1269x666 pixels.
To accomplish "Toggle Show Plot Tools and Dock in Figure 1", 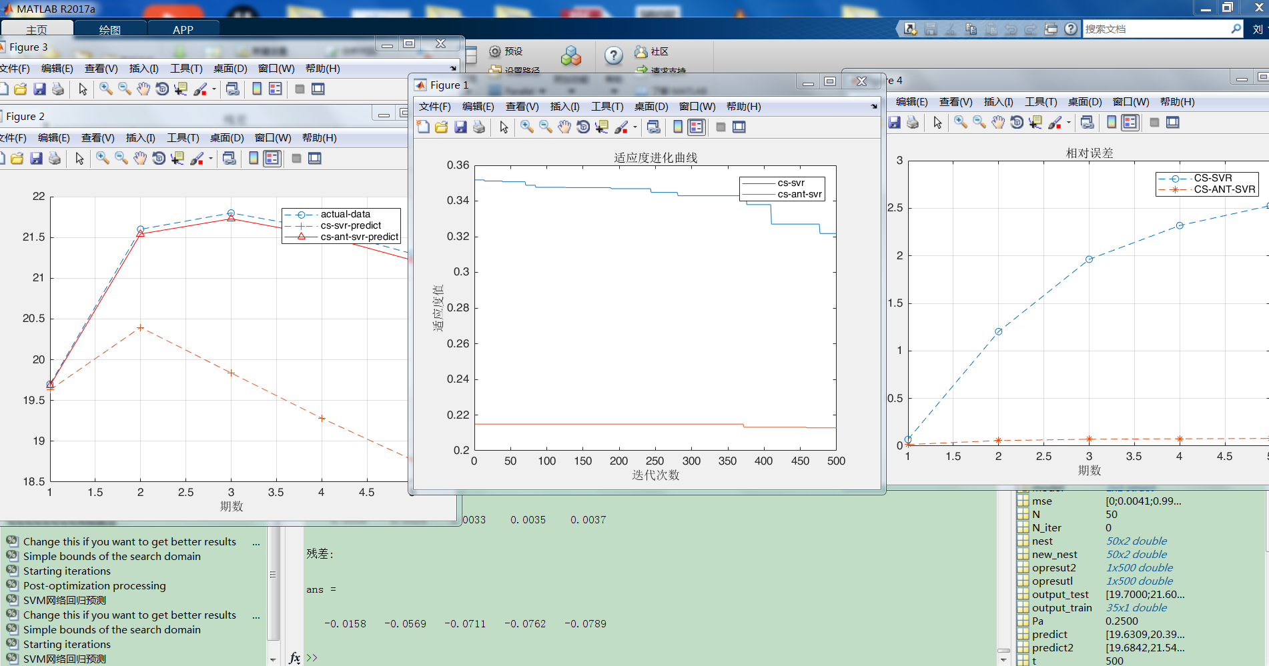I will click(739, 127).
